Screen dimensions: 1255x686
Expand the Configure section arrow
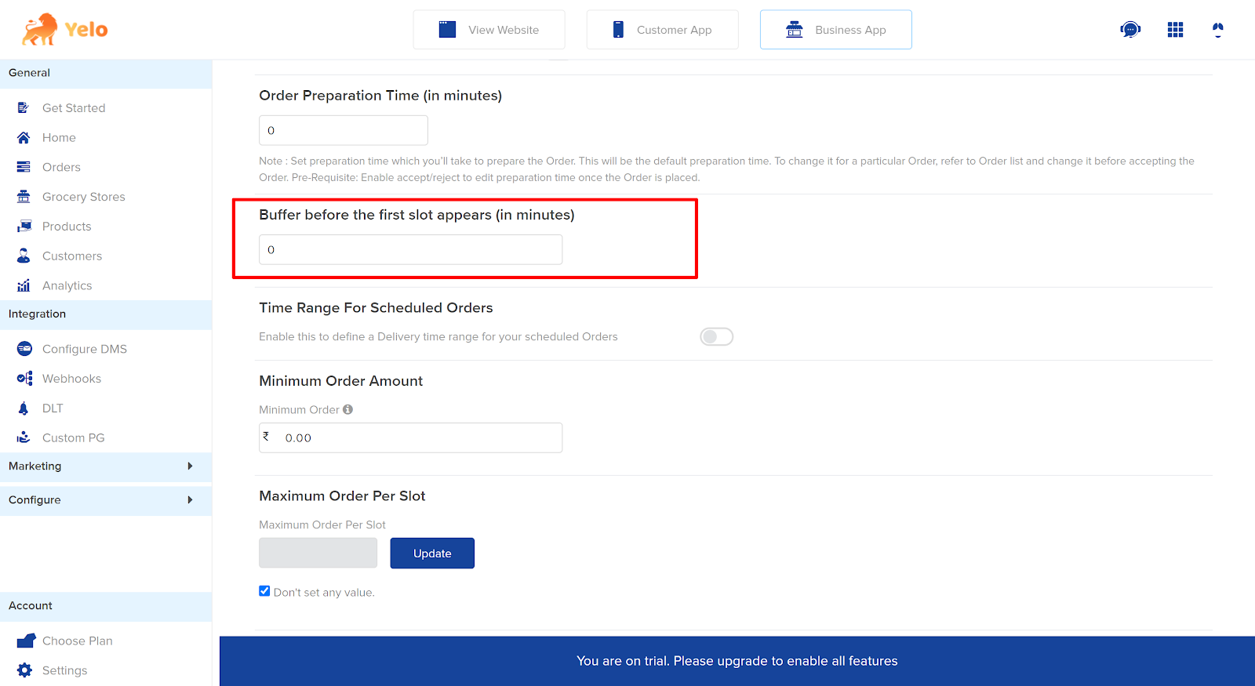point(190,499)
